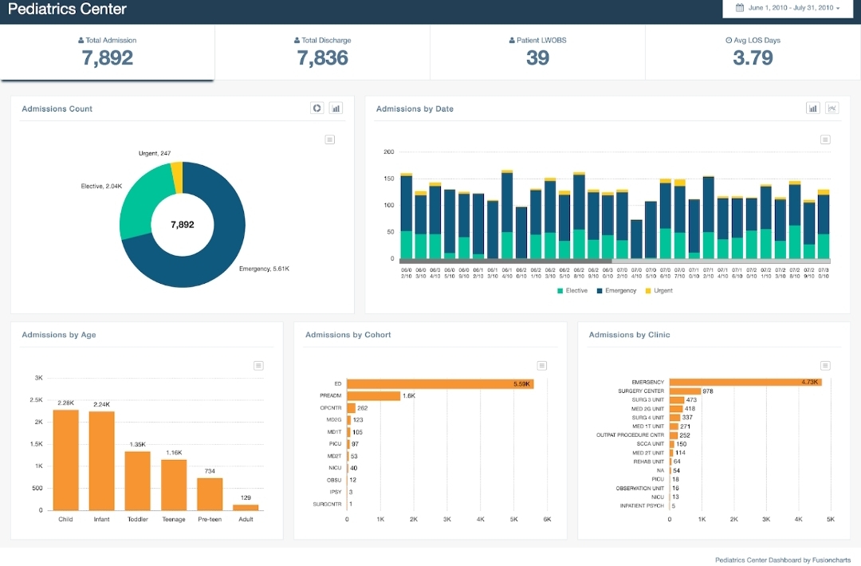Open export menu on Admissions by Cohort chart
The height and width of the screenshot is (566, 861).
click(542, 365)
